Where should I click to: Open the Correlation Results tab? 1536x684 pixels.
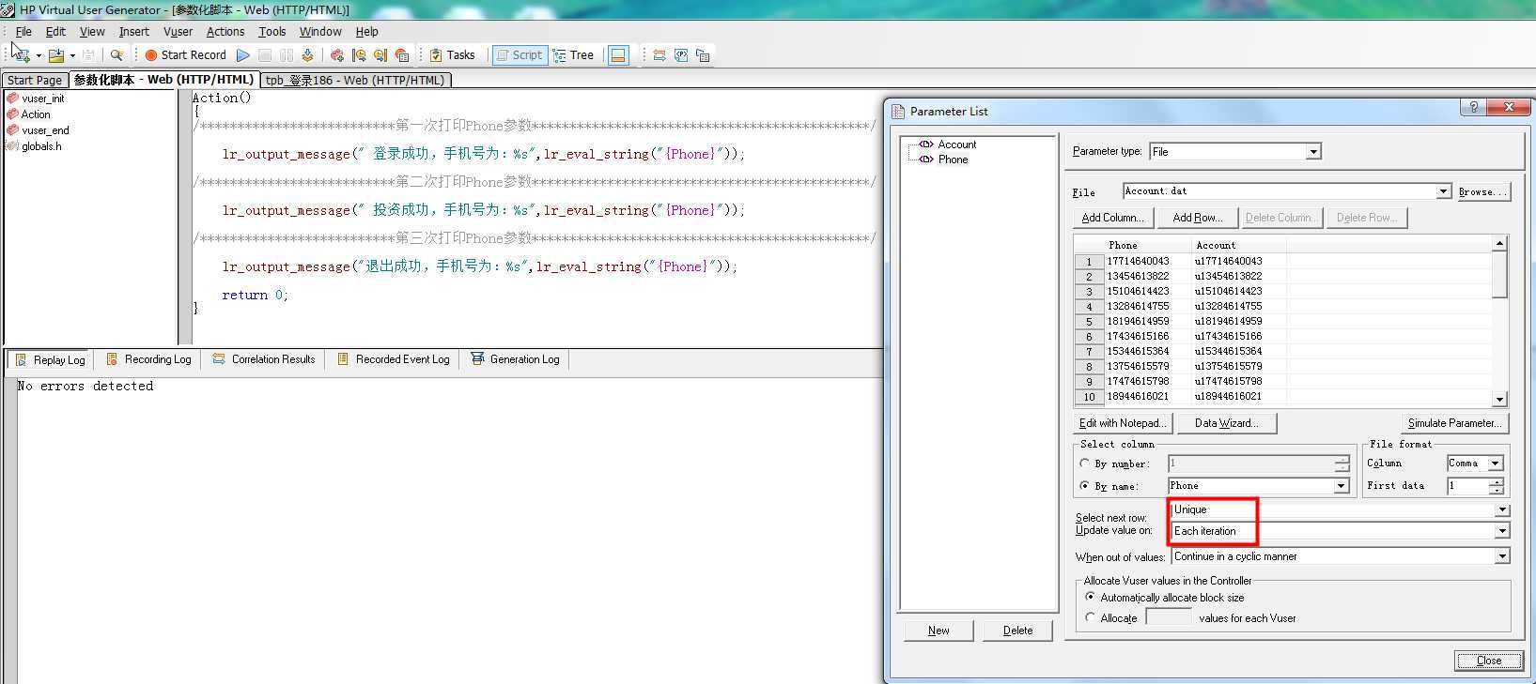264,359
